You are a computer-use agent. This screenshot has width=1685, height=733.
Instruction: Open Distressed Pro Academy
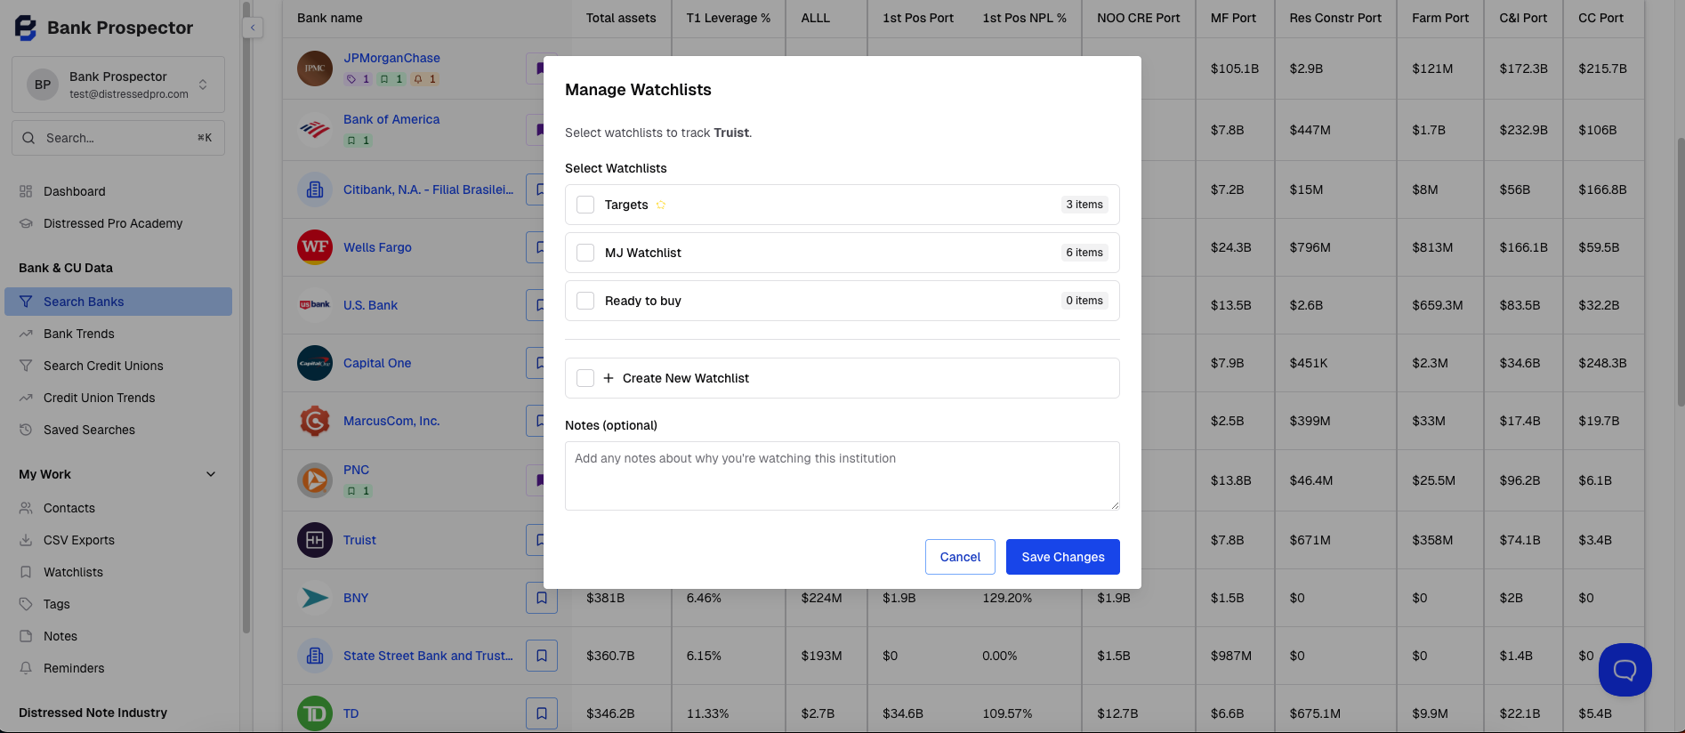tap(113, 223)
